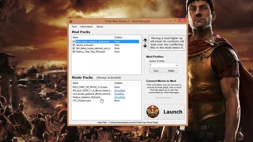This screenshot has width=253, height=142.
Task: Open the 26 conflicts link
Action: click(120, 91)
